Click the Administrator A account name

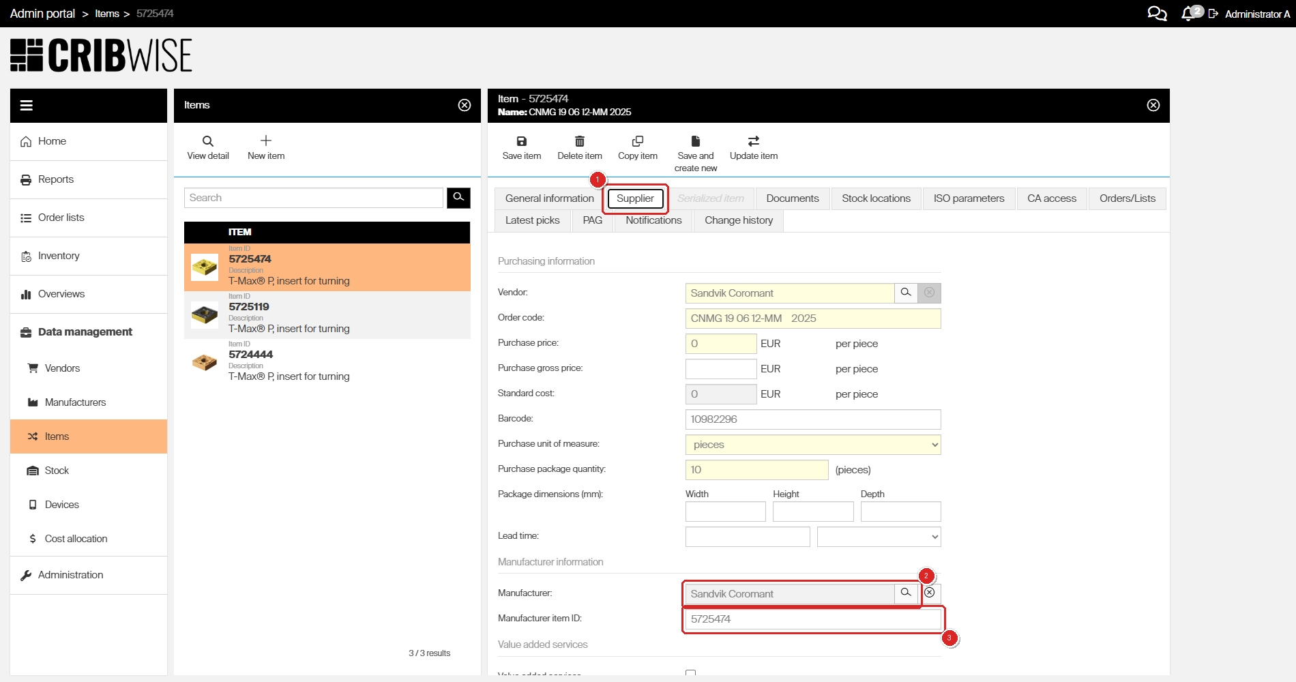[1257, 14]
